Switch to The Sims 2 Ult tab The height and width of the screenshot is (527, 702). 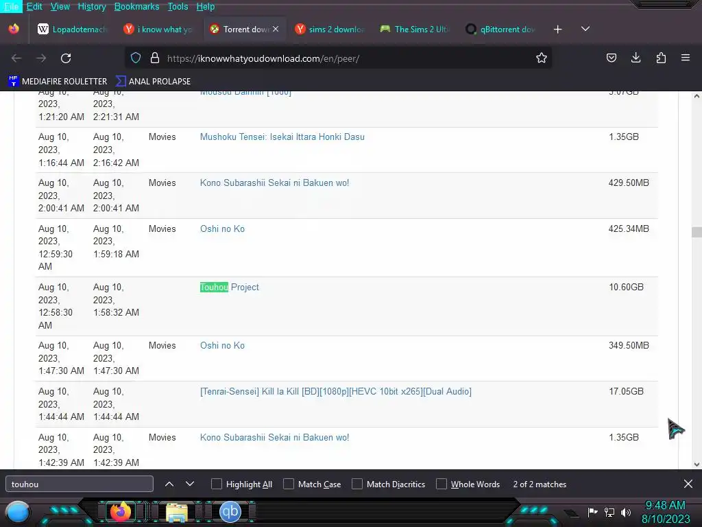coord(415,29)
